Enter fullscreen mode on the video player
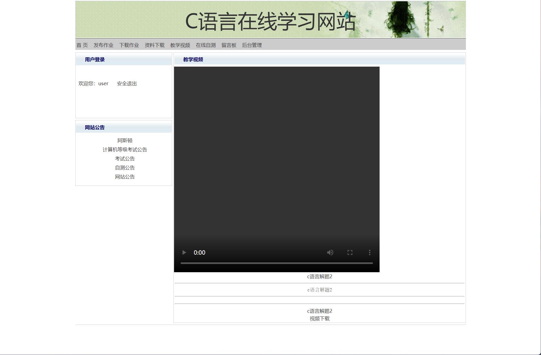Viewport: 541px width, 355px height. (350, 252)
